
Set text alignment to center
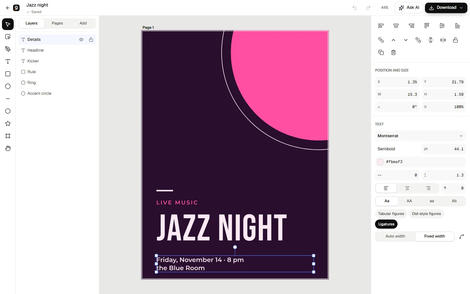tap(407, 188)
